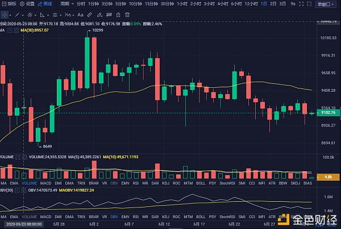Toggle BOLL in the upper indicator row
This screenshot has width=341, height=229.
pyautogui.click(x=201, y=183)
